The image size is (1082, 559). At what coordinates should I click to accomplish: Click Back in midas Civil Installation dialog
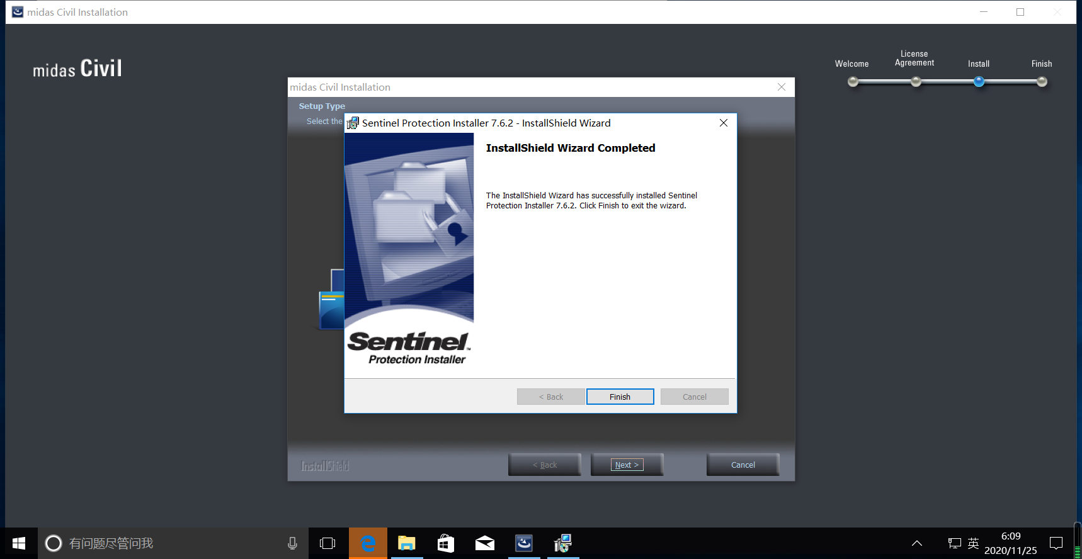pyautogui.click(x=545, y=465)
